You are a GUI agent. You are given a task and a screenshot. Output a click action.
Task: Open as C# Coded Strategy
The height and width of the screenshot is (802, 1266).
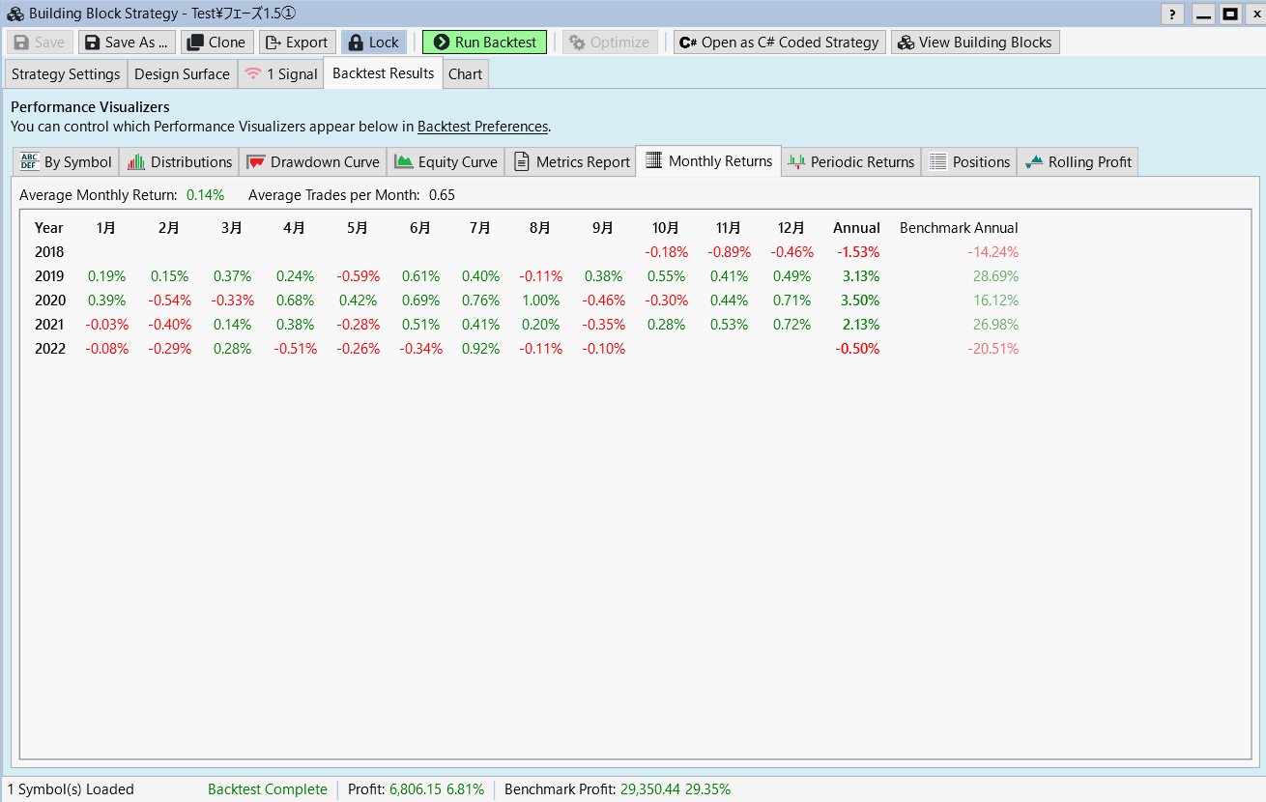coord(779,43)
